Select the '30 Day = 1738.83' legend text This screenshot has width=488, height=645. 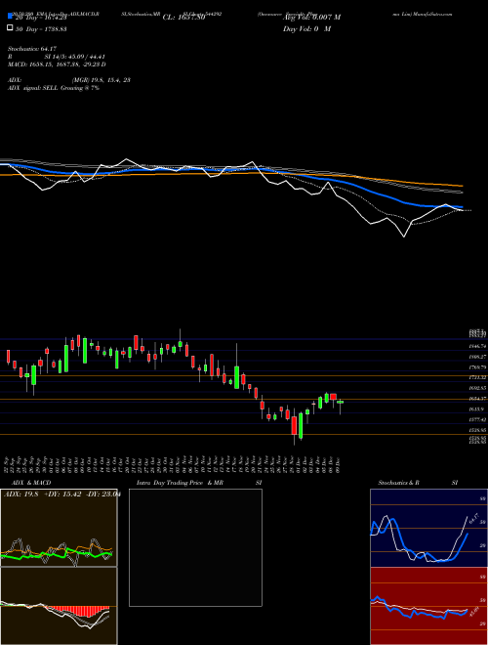(41, 29)
